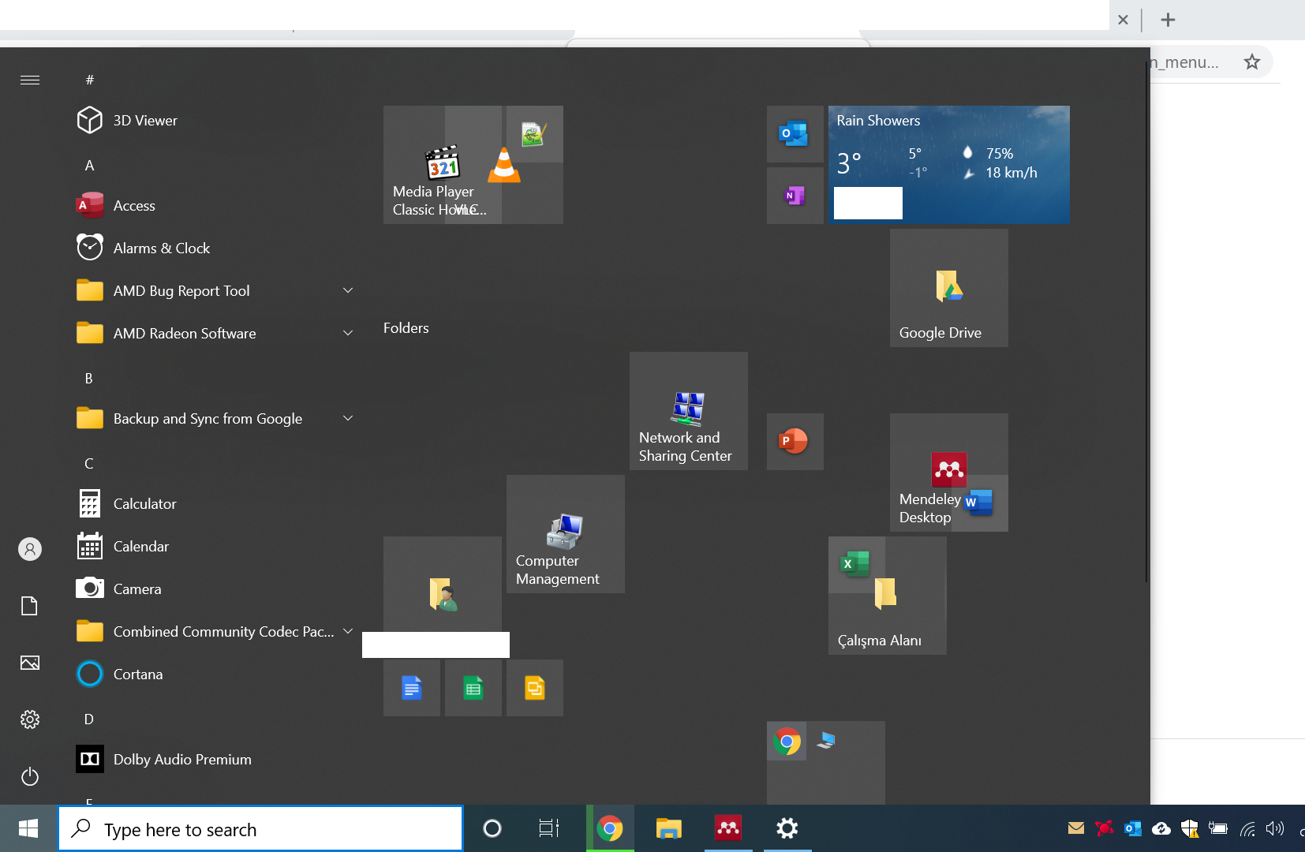1305x852 pixels.
Task: Open Computer Management tile
Action: [566, 534]
